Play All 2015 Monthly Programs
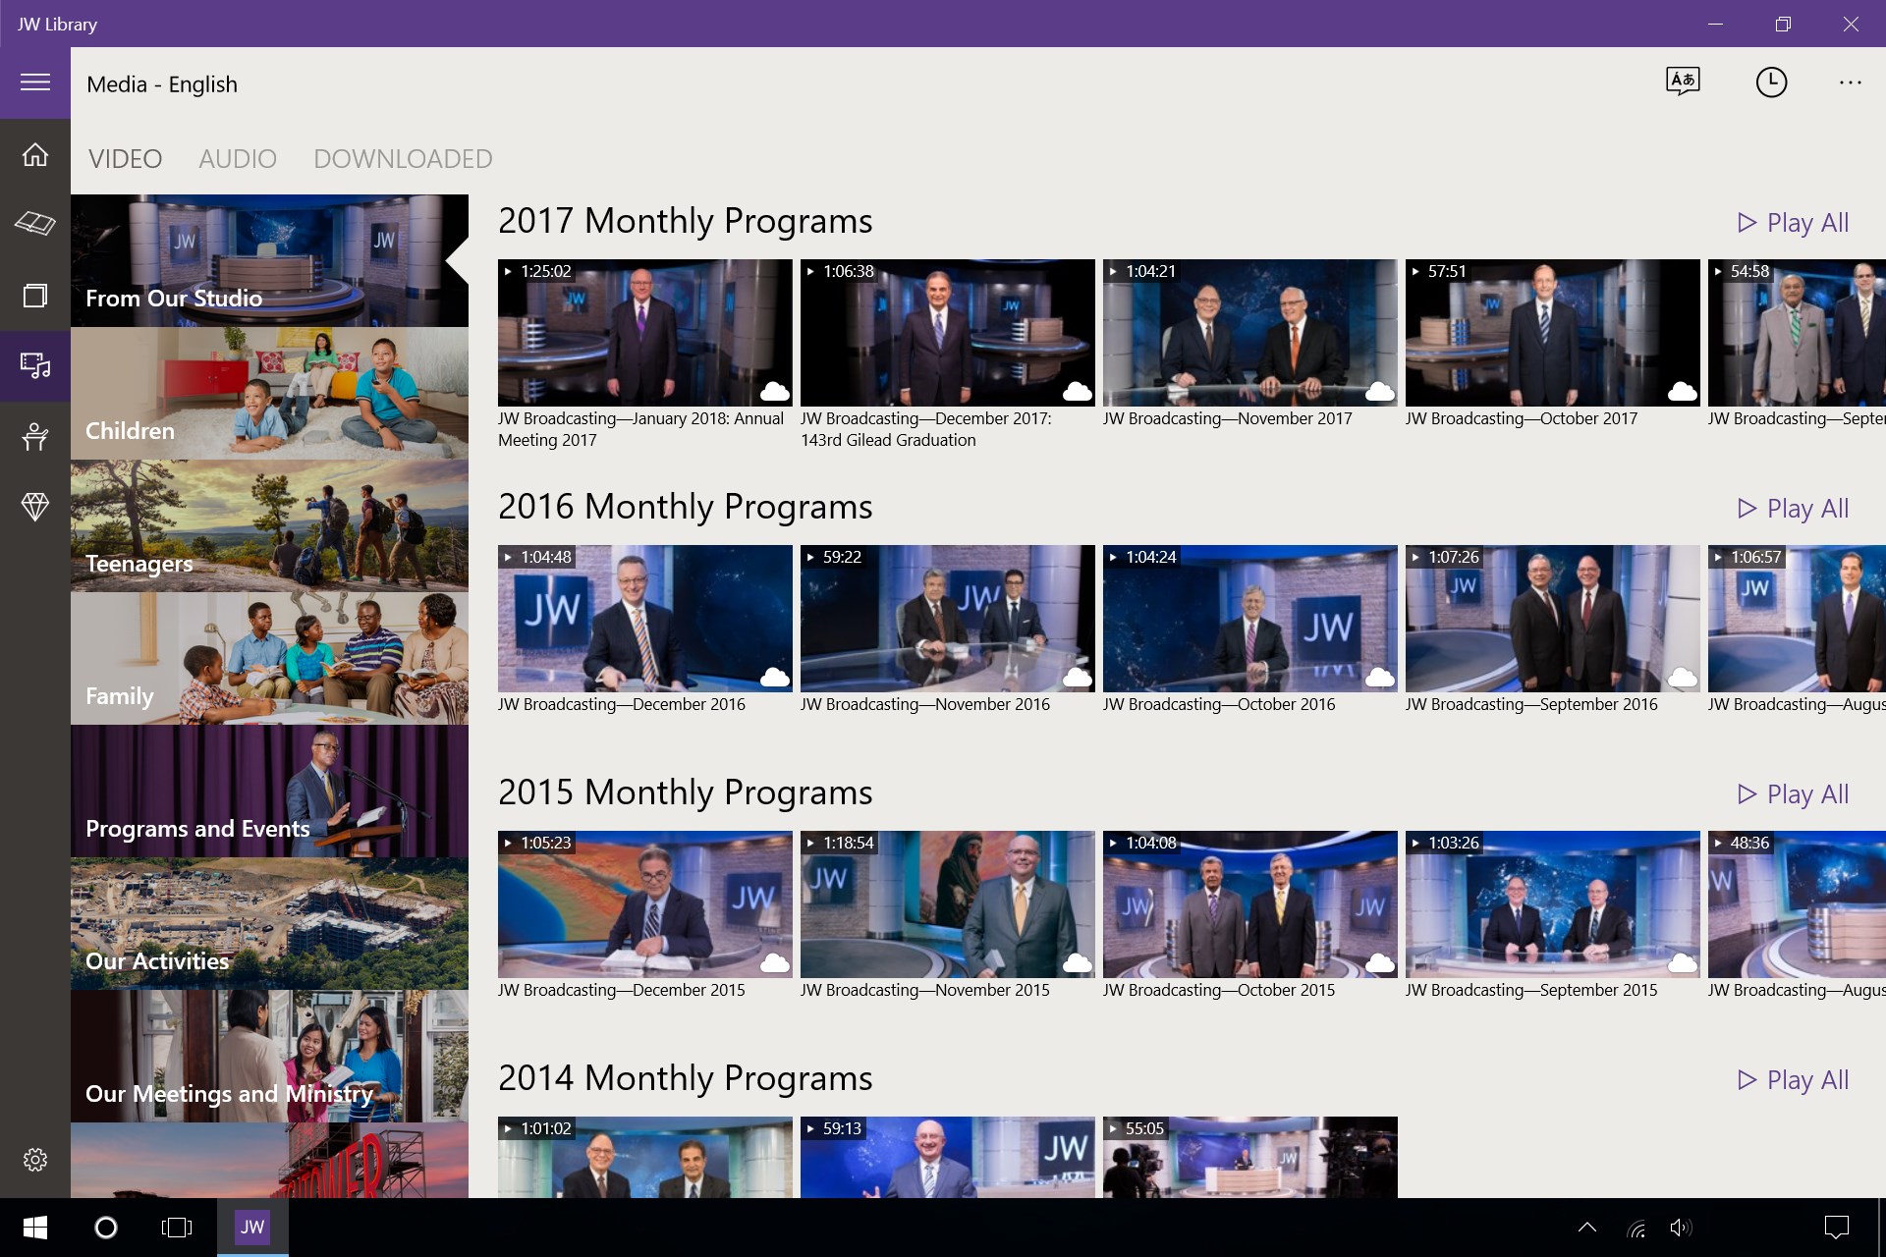 click(x=1793, y=794)
